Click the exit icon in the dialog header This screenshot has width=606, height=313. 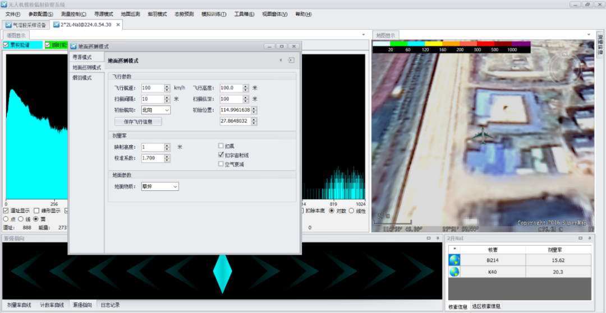[x=291, y=60]
